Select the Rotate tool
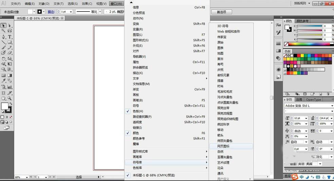 click(x=3, y=59)
